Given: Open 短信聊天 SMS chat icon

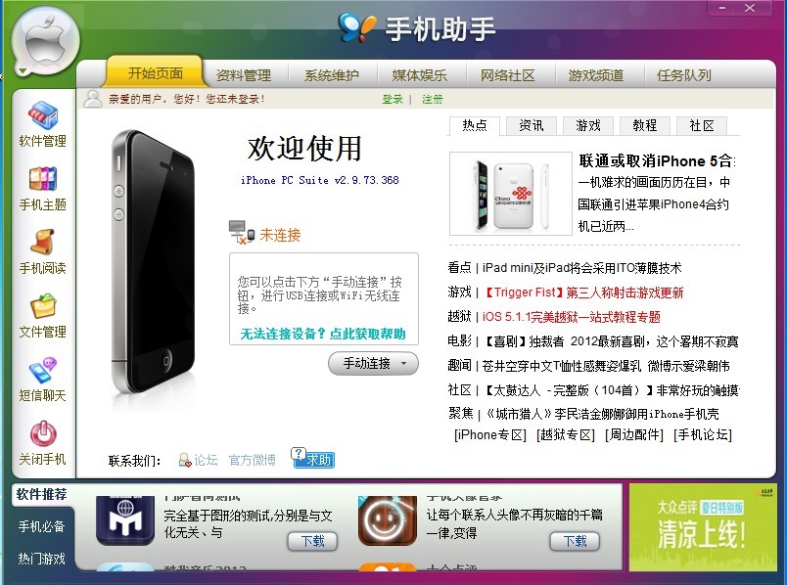Looking at the screenshot, I should [x=43, y=370].
